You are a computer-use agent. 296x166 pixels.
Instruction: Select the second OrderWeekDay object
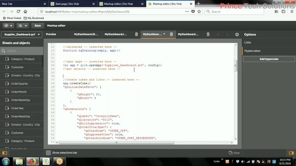coord(22,116)
